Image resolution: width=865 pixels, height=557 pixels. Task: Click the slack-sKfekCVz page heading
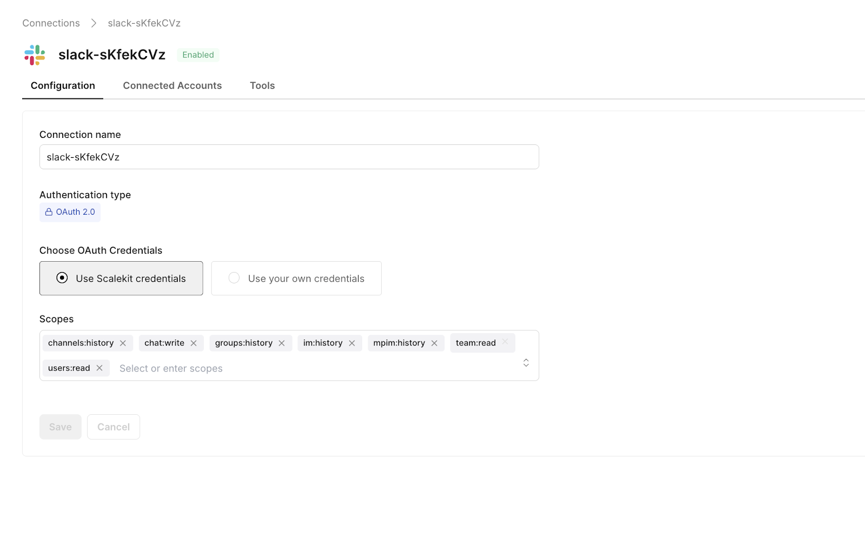pyautogui.click(x=112, y=55)
